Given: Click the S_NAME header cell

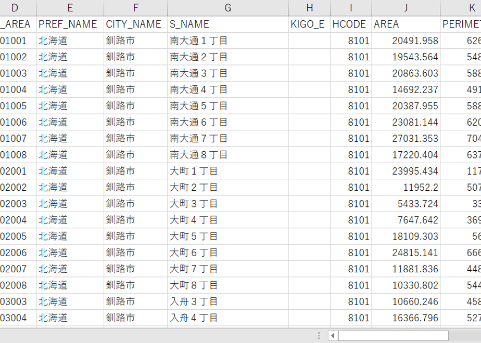Looking at the screenshot, I should (x=227, y=24).
